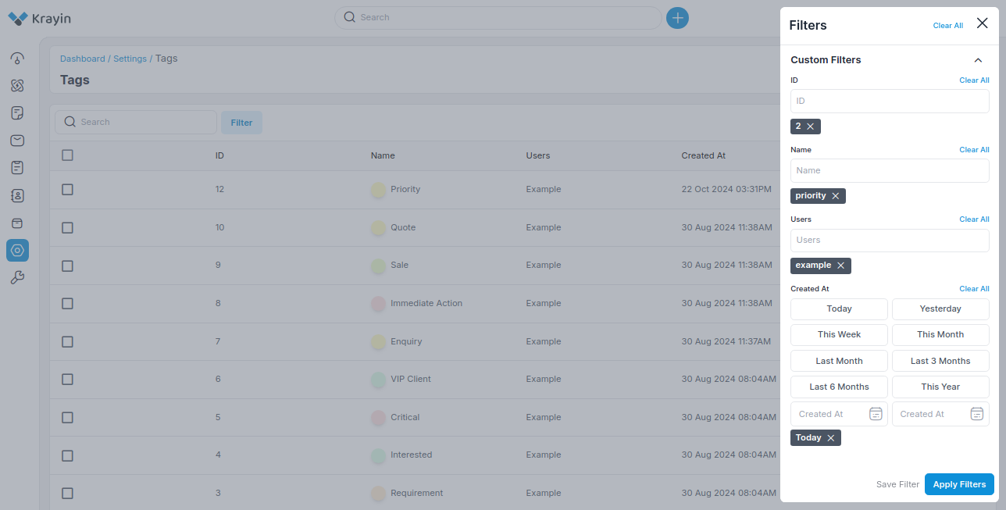Check the row checkbox for VIP Client tag
This screenshot has width=1006, height=510.
tap(67, 380)
